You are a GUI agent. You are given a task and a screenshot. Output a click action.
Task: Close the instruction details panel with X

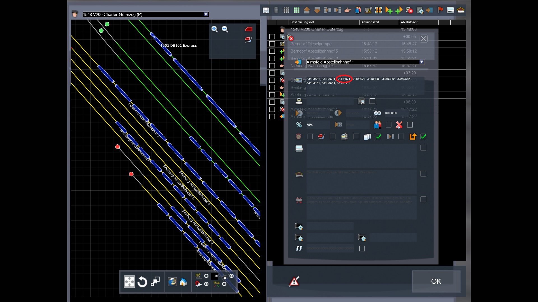[x=423, y=39]
